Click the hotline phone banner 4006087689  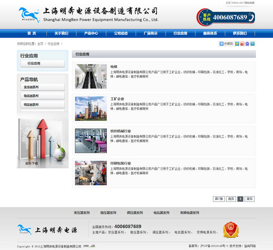[226, 17]
